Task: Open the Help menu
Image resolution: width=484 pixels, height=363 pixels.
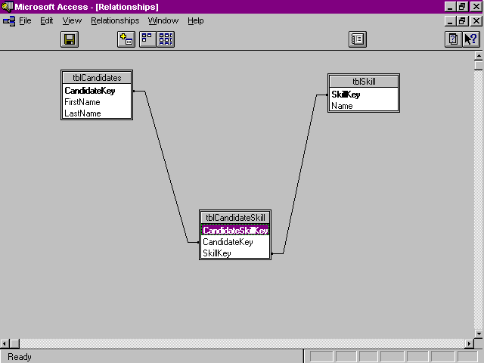Action: 196,20
